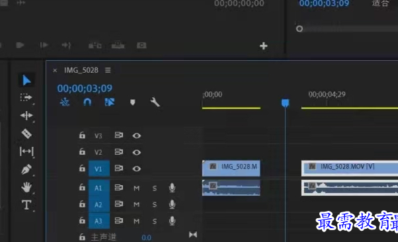Select the Track Select Forward tool
Screen dimensions: 398x242
(x=26, y=97)
